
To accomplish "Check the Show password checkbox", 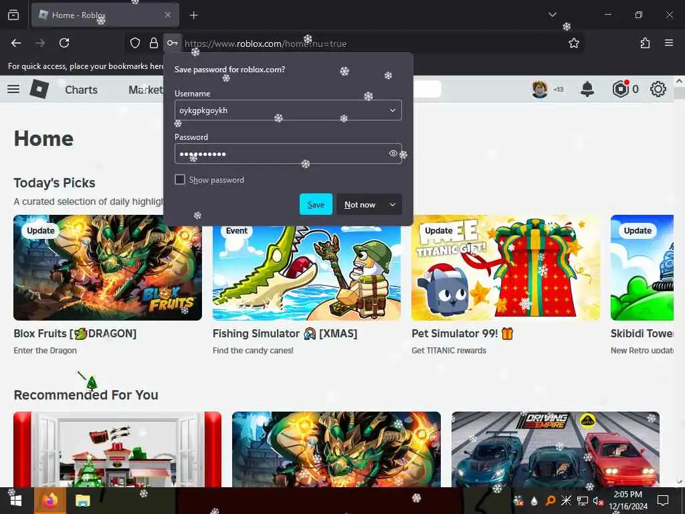I will [180, 179].
